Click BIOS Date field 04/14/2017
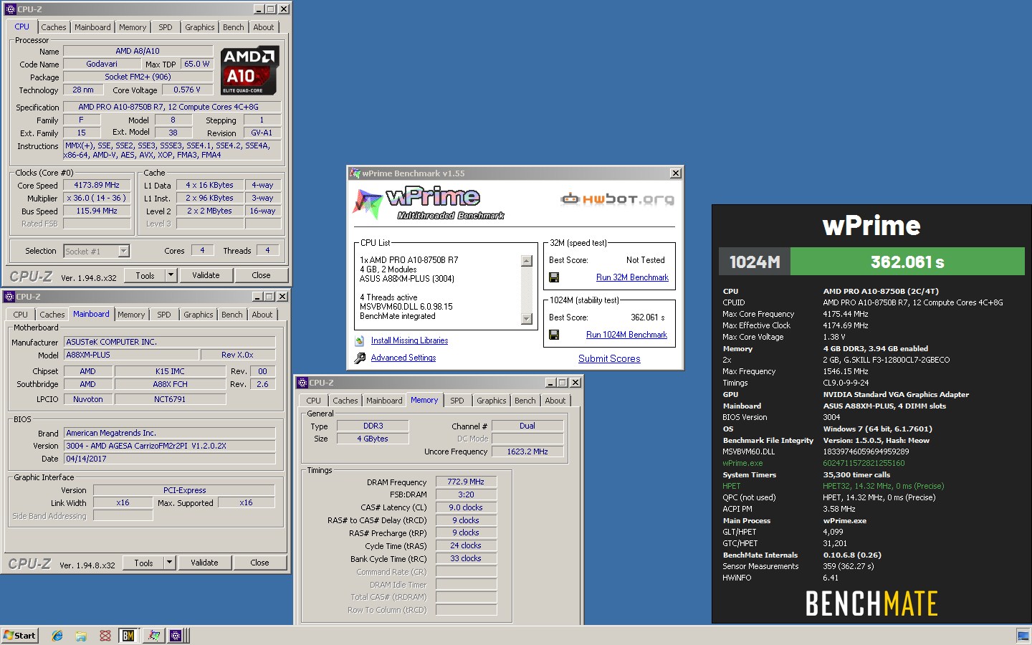The image size is (1032, 645). coord(170,459)
